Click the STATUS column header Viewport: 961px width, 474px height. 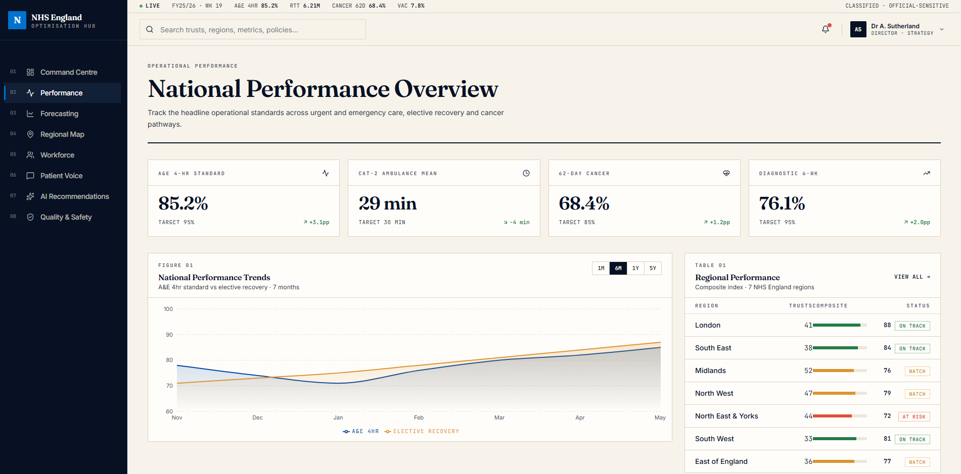tap(918, 306)
